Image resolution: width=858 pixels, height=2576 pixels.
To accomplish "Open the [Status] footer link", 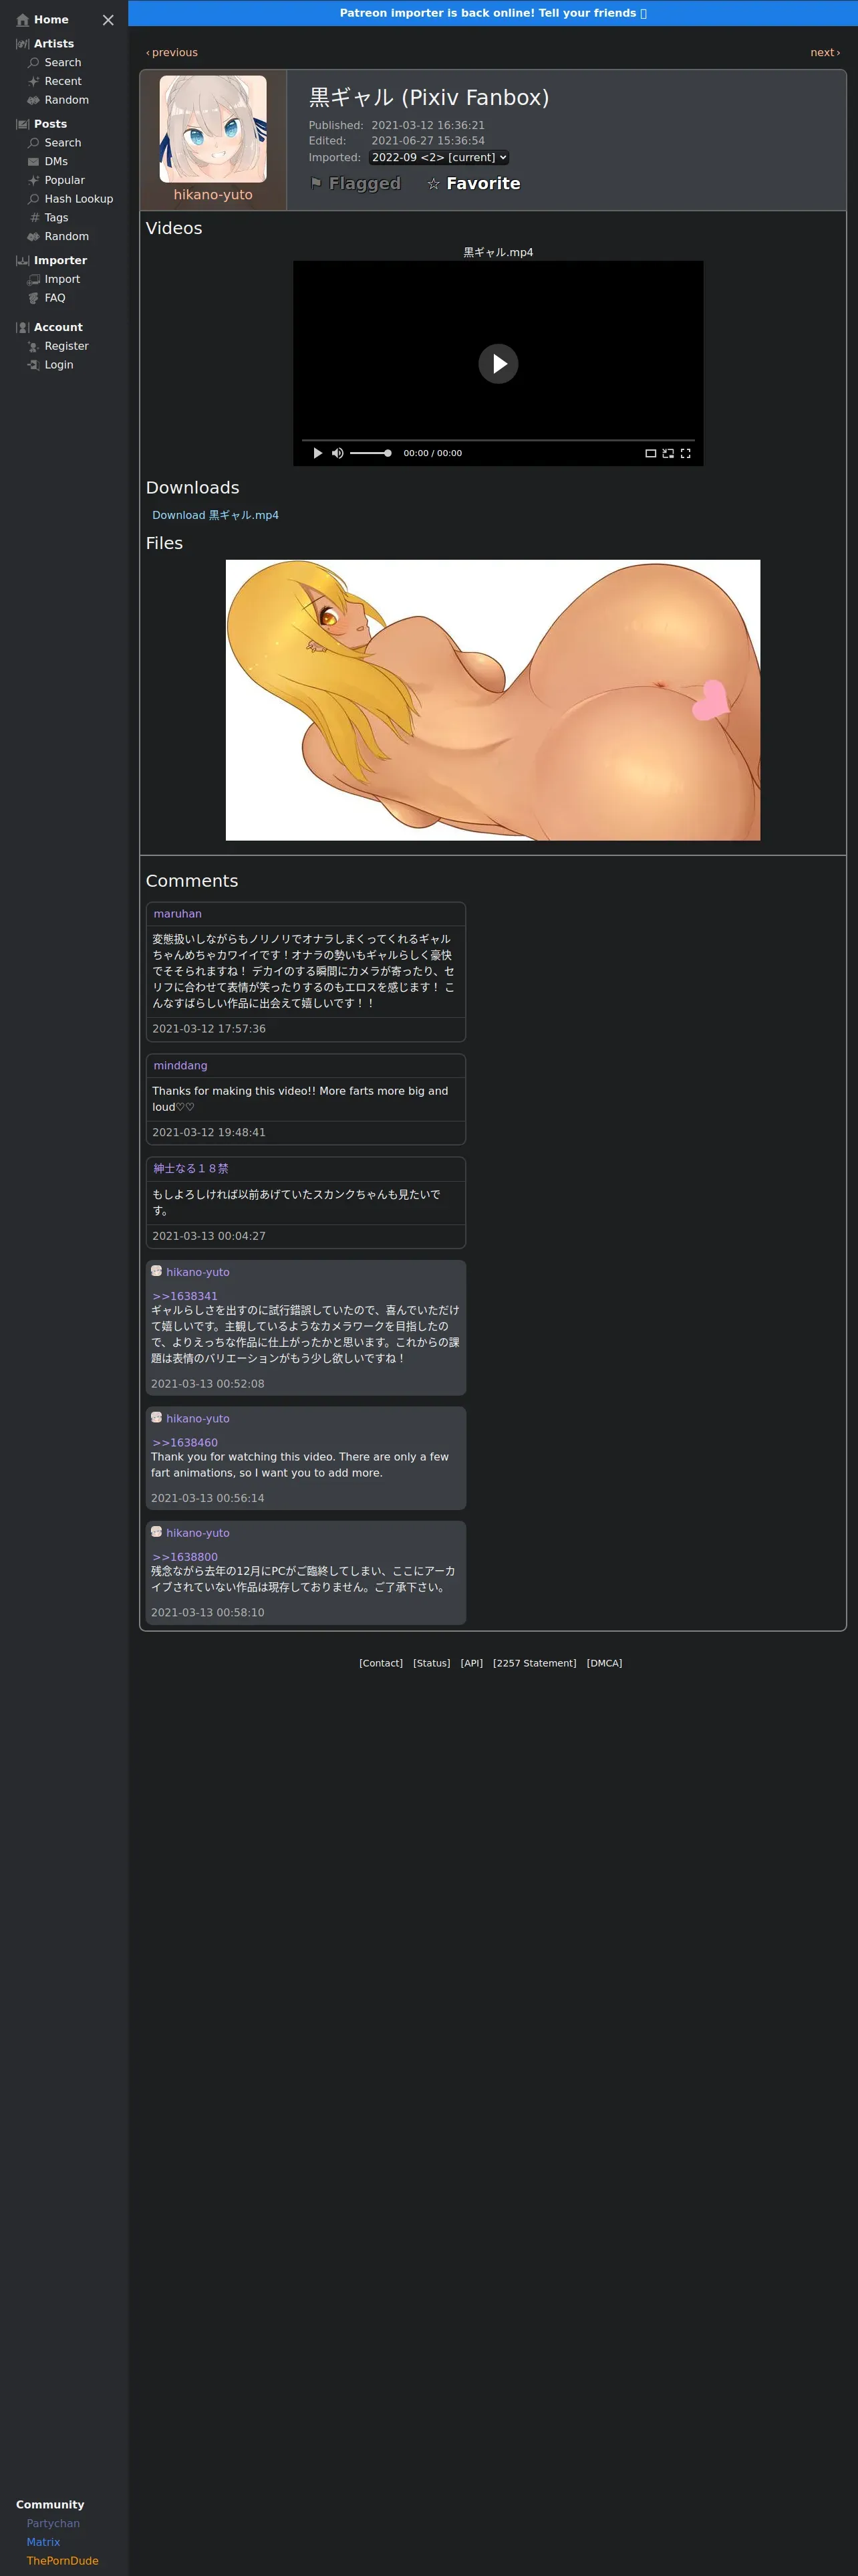I will [x=432, y=1664].
